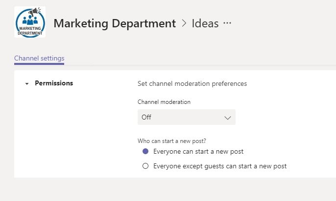336x201 pixels.
Task: Click the megaphone graphic in the team logo
Action: [35, 12]
